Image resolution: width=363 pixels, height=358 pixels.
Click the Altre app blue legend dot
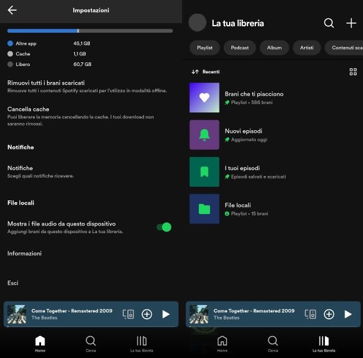point(10,43)
